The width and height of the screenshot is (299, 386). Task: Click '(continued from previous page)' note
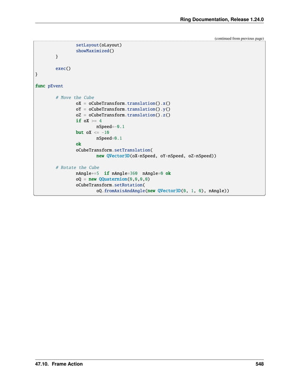pyautogui.click(x=239, y=38)
